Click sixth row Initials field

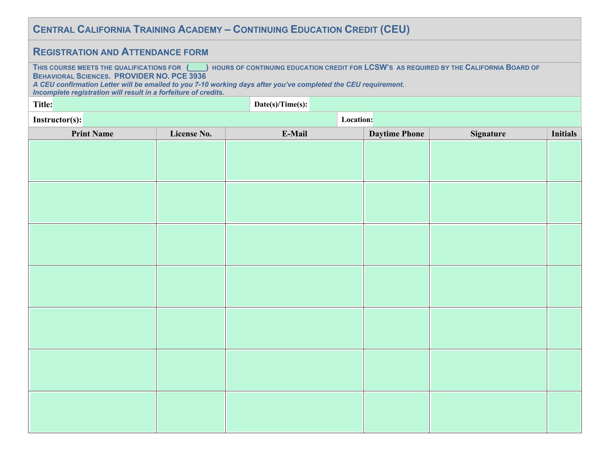coord(565,370)
